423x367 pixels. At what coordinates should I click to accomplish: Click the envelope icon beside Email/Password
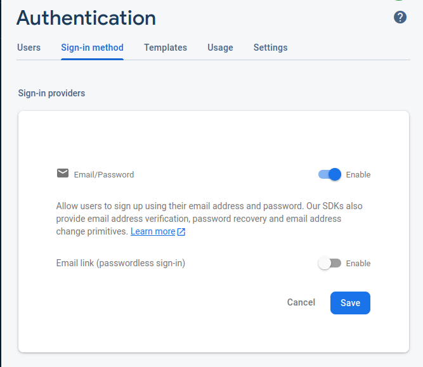coord(63,174)
